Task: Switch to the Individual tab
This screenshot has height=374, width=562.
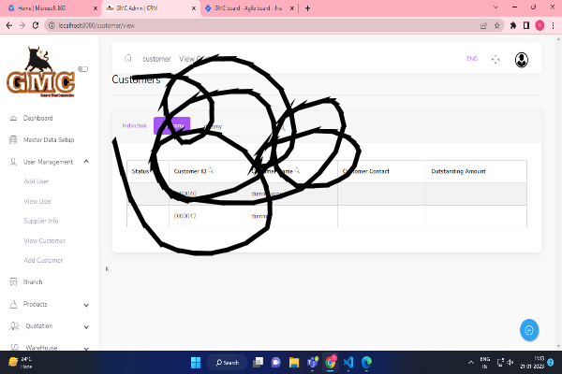Action: click(x=135, y=125)
